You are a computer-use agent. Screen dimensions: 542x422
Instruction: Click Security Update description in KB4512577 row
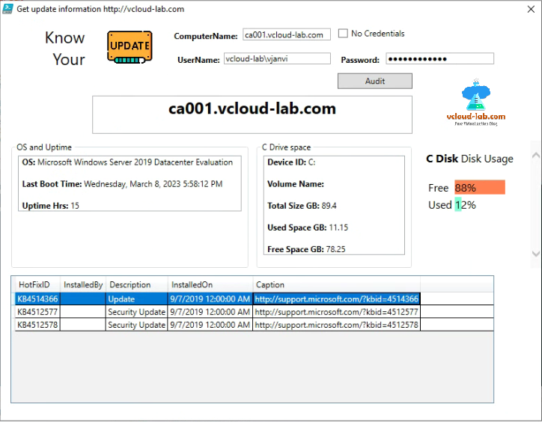coord(136,312)
